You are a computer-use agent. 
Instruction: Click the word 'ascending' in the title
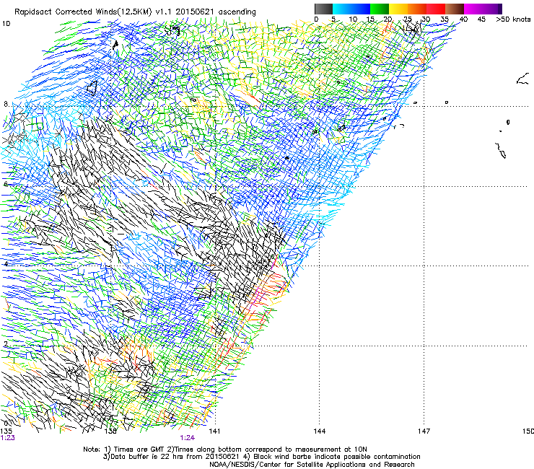[237, 12]
